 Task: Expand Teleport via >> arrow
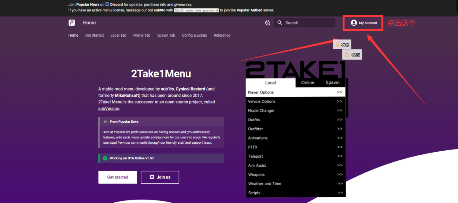340,156
